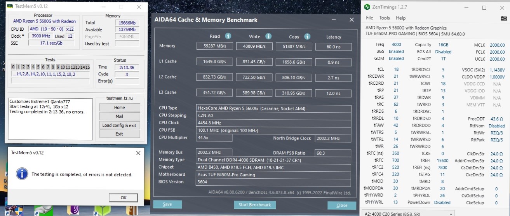Click the FCLK 2000.00 value
This screenshot has width=510, height=216.
(497, 52)
